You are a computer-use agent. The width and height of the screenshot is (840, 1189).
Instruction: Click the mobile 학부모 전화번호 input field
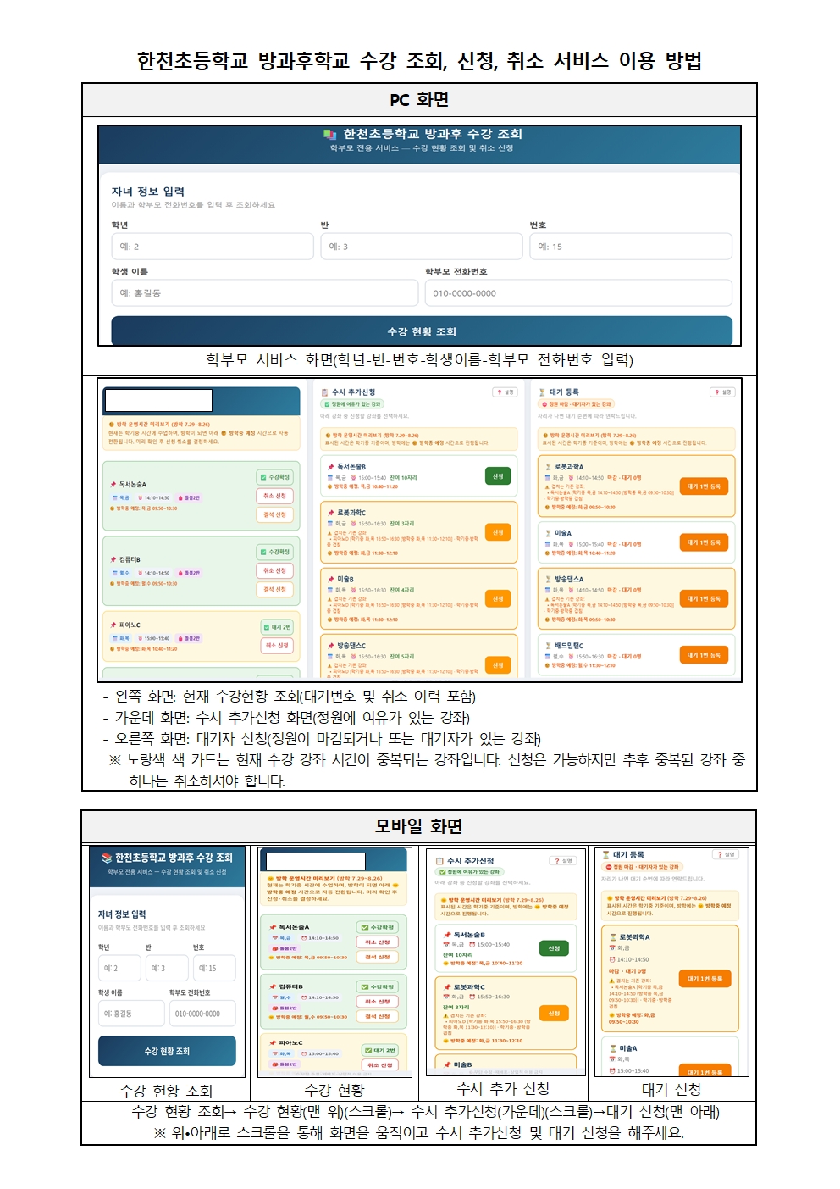[202, 1014]
